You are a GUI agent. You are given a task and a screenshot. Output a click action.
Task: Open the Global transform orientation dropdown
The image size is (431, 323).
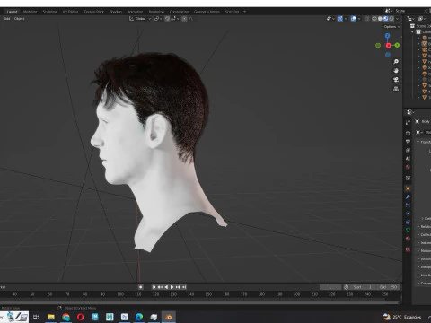(x=140, y=19)
